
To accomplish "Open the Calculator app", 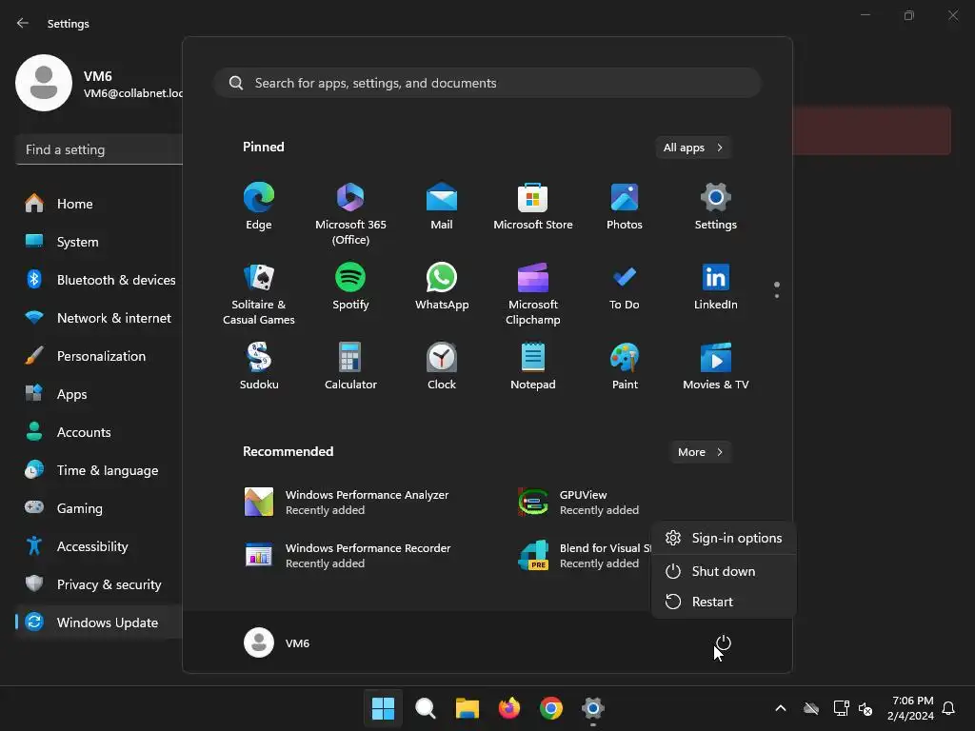I will tap(350, 366).
